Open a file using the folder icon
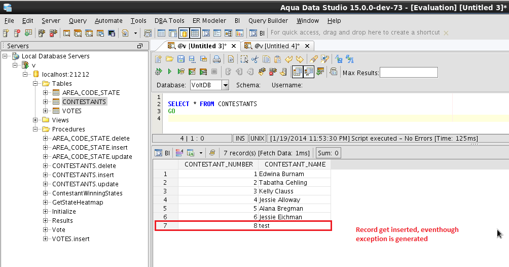509x267 pixels. (x=169, y=59)
